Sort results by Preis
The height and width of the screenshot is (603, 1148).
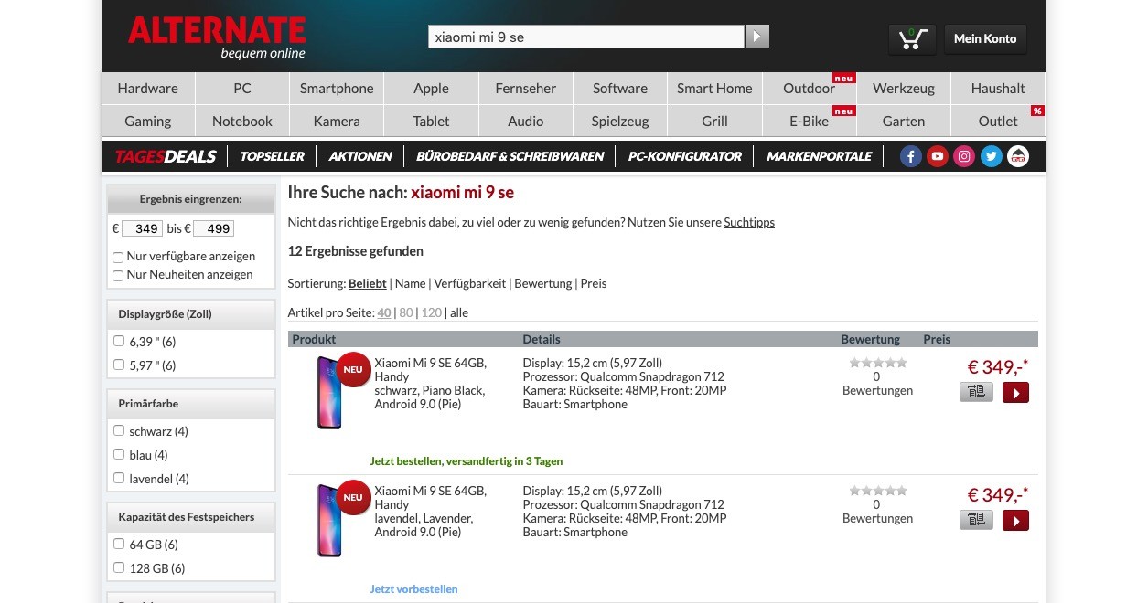594,283
